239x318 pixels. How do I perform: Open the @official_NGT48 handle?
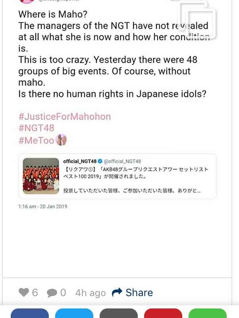122,161
